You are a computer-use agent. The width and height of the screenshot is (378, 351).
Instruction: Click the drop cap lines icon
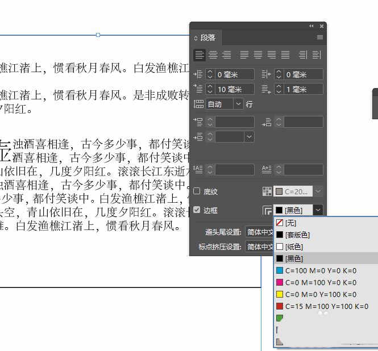pos(198,169)
